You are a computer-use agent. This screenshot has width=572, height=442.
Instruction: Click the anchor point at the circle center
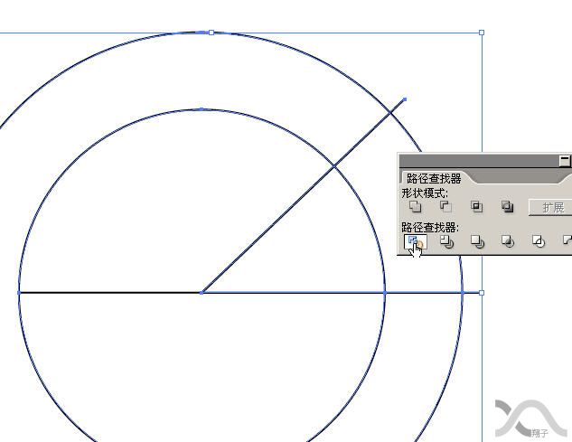click(x=202, y=292)
